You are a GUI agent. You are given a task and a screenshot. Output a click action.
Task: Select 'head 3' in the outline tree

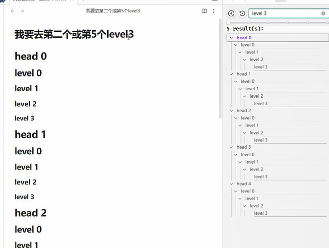tap(244, 147)
